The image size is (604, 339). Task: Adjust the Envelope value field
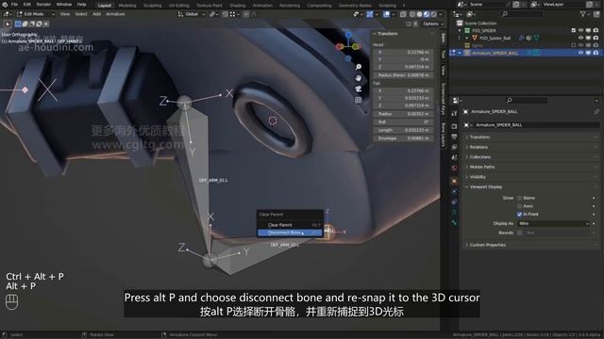[x=402, y=138]
